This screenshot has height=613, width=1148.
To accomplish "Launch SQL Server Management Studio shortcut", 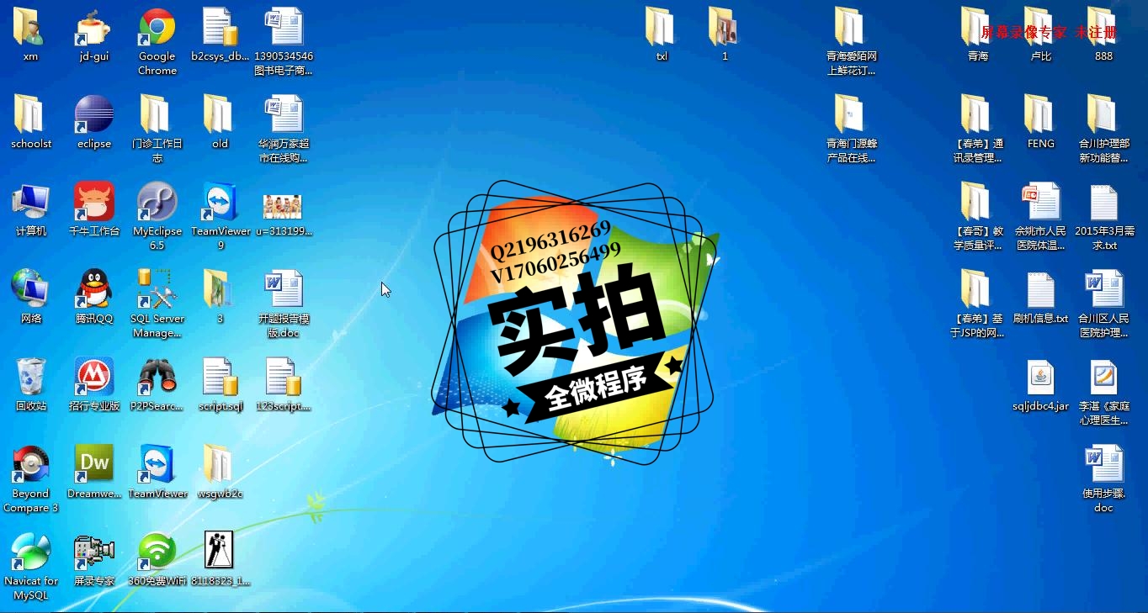I will pos(157,289).
